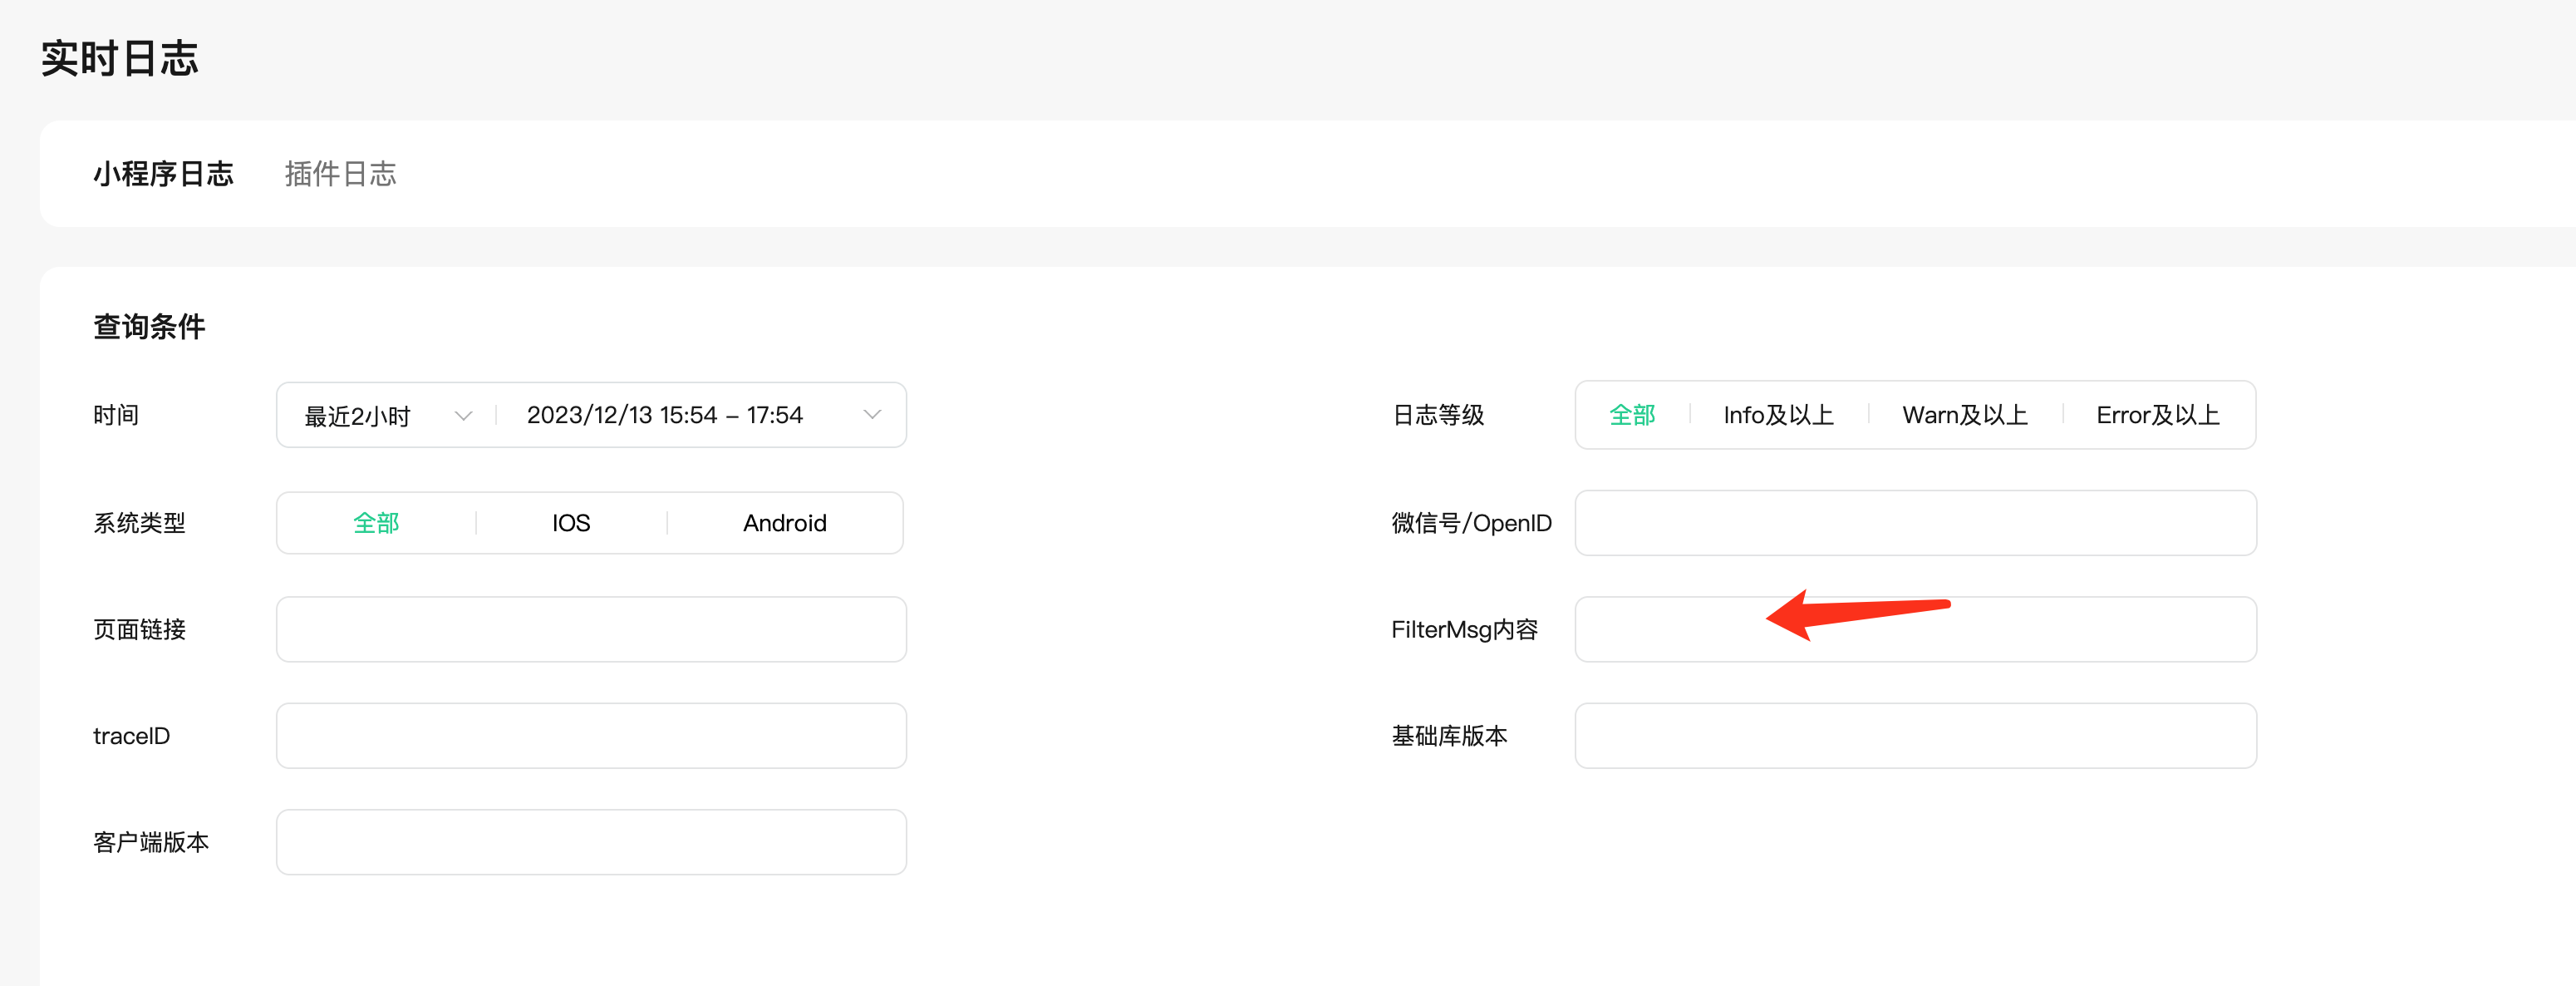Screen dimensions: 2576x986
Task: Select the 小程序日志 tab
Action: (163, 174)
